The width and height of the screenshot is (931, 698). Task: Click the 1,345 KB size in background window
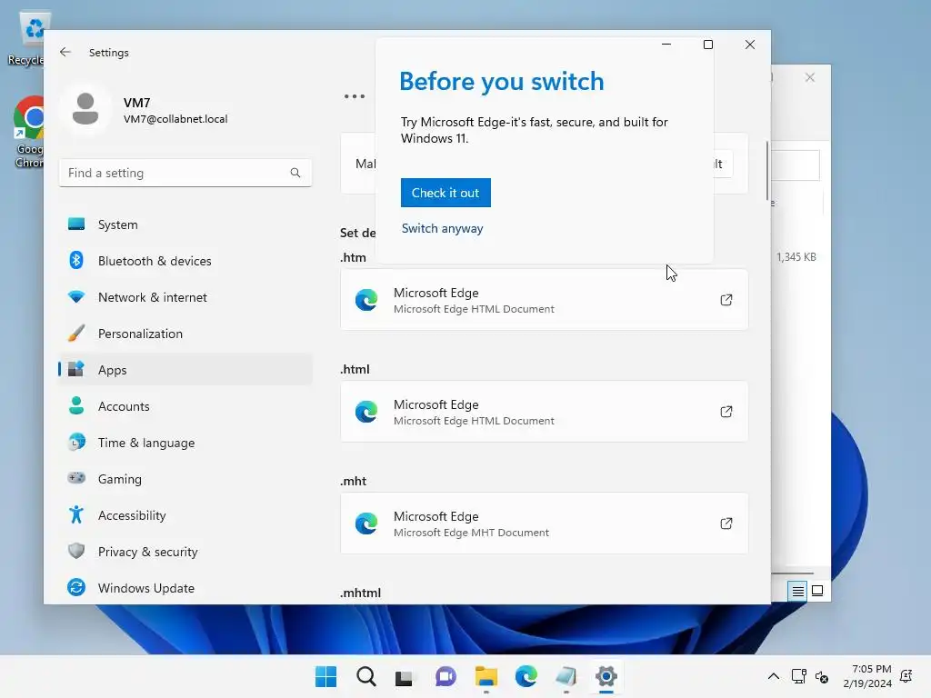coord(796,257)
